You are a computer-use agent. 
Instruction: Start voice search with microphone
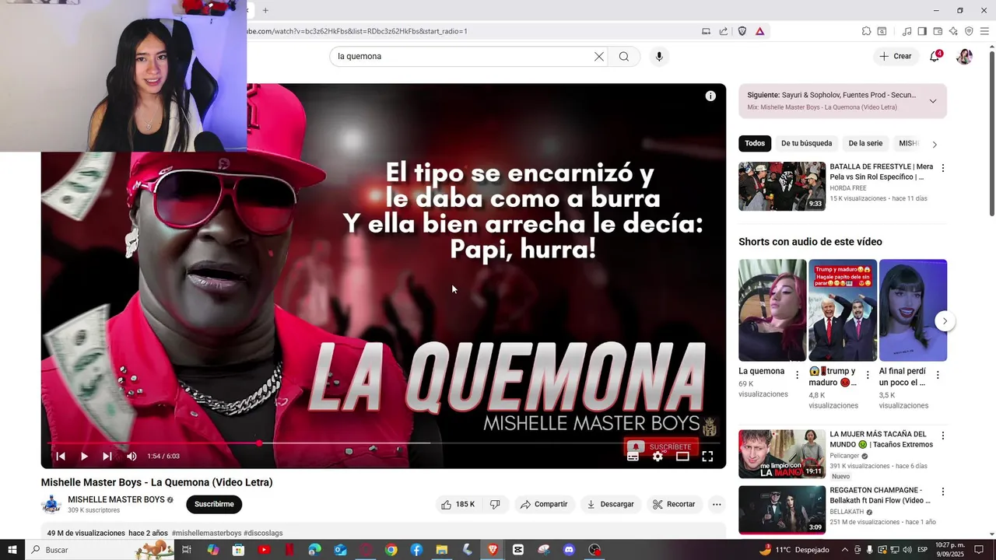tap(659, 57)
